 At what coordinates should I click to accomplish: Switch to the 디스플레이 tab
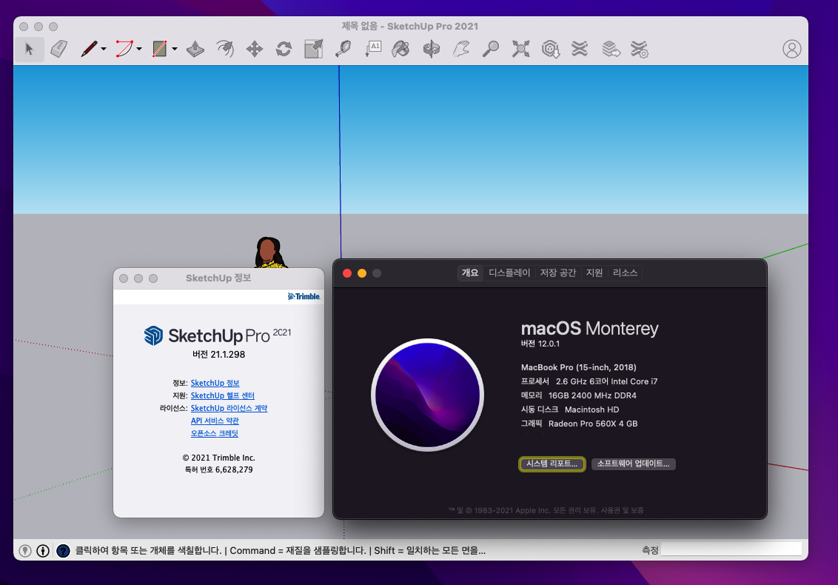coord(509,273)
